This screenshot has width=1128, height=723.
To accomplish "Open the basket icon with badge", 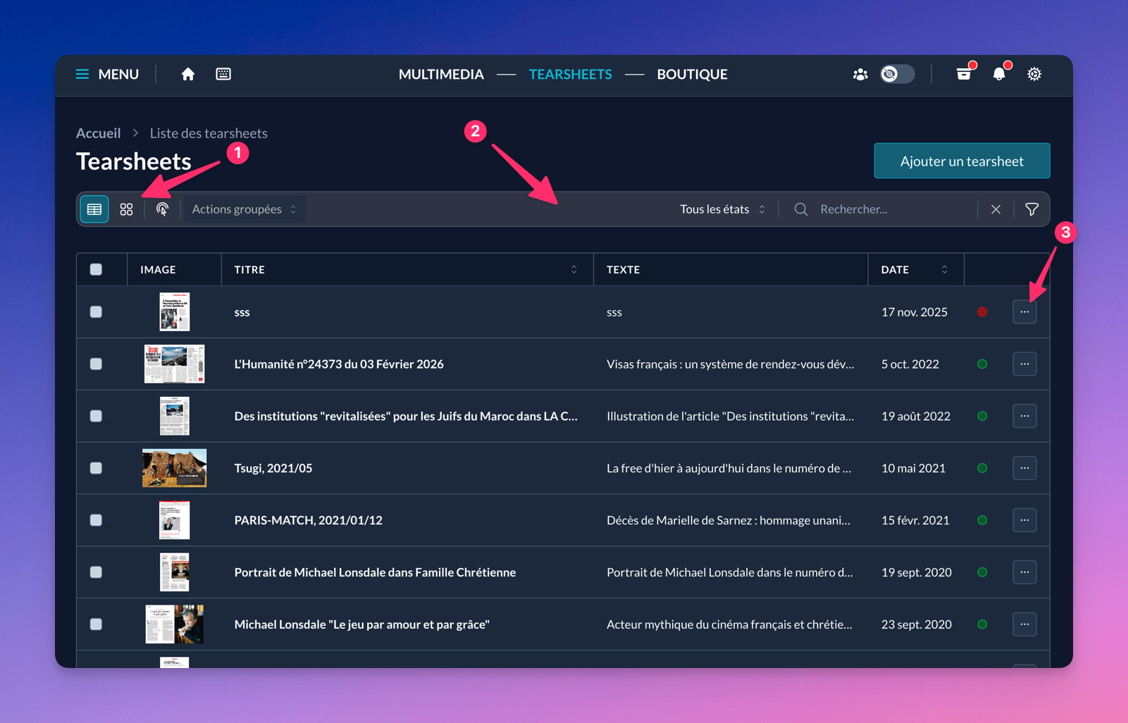I will click(964, 73).
